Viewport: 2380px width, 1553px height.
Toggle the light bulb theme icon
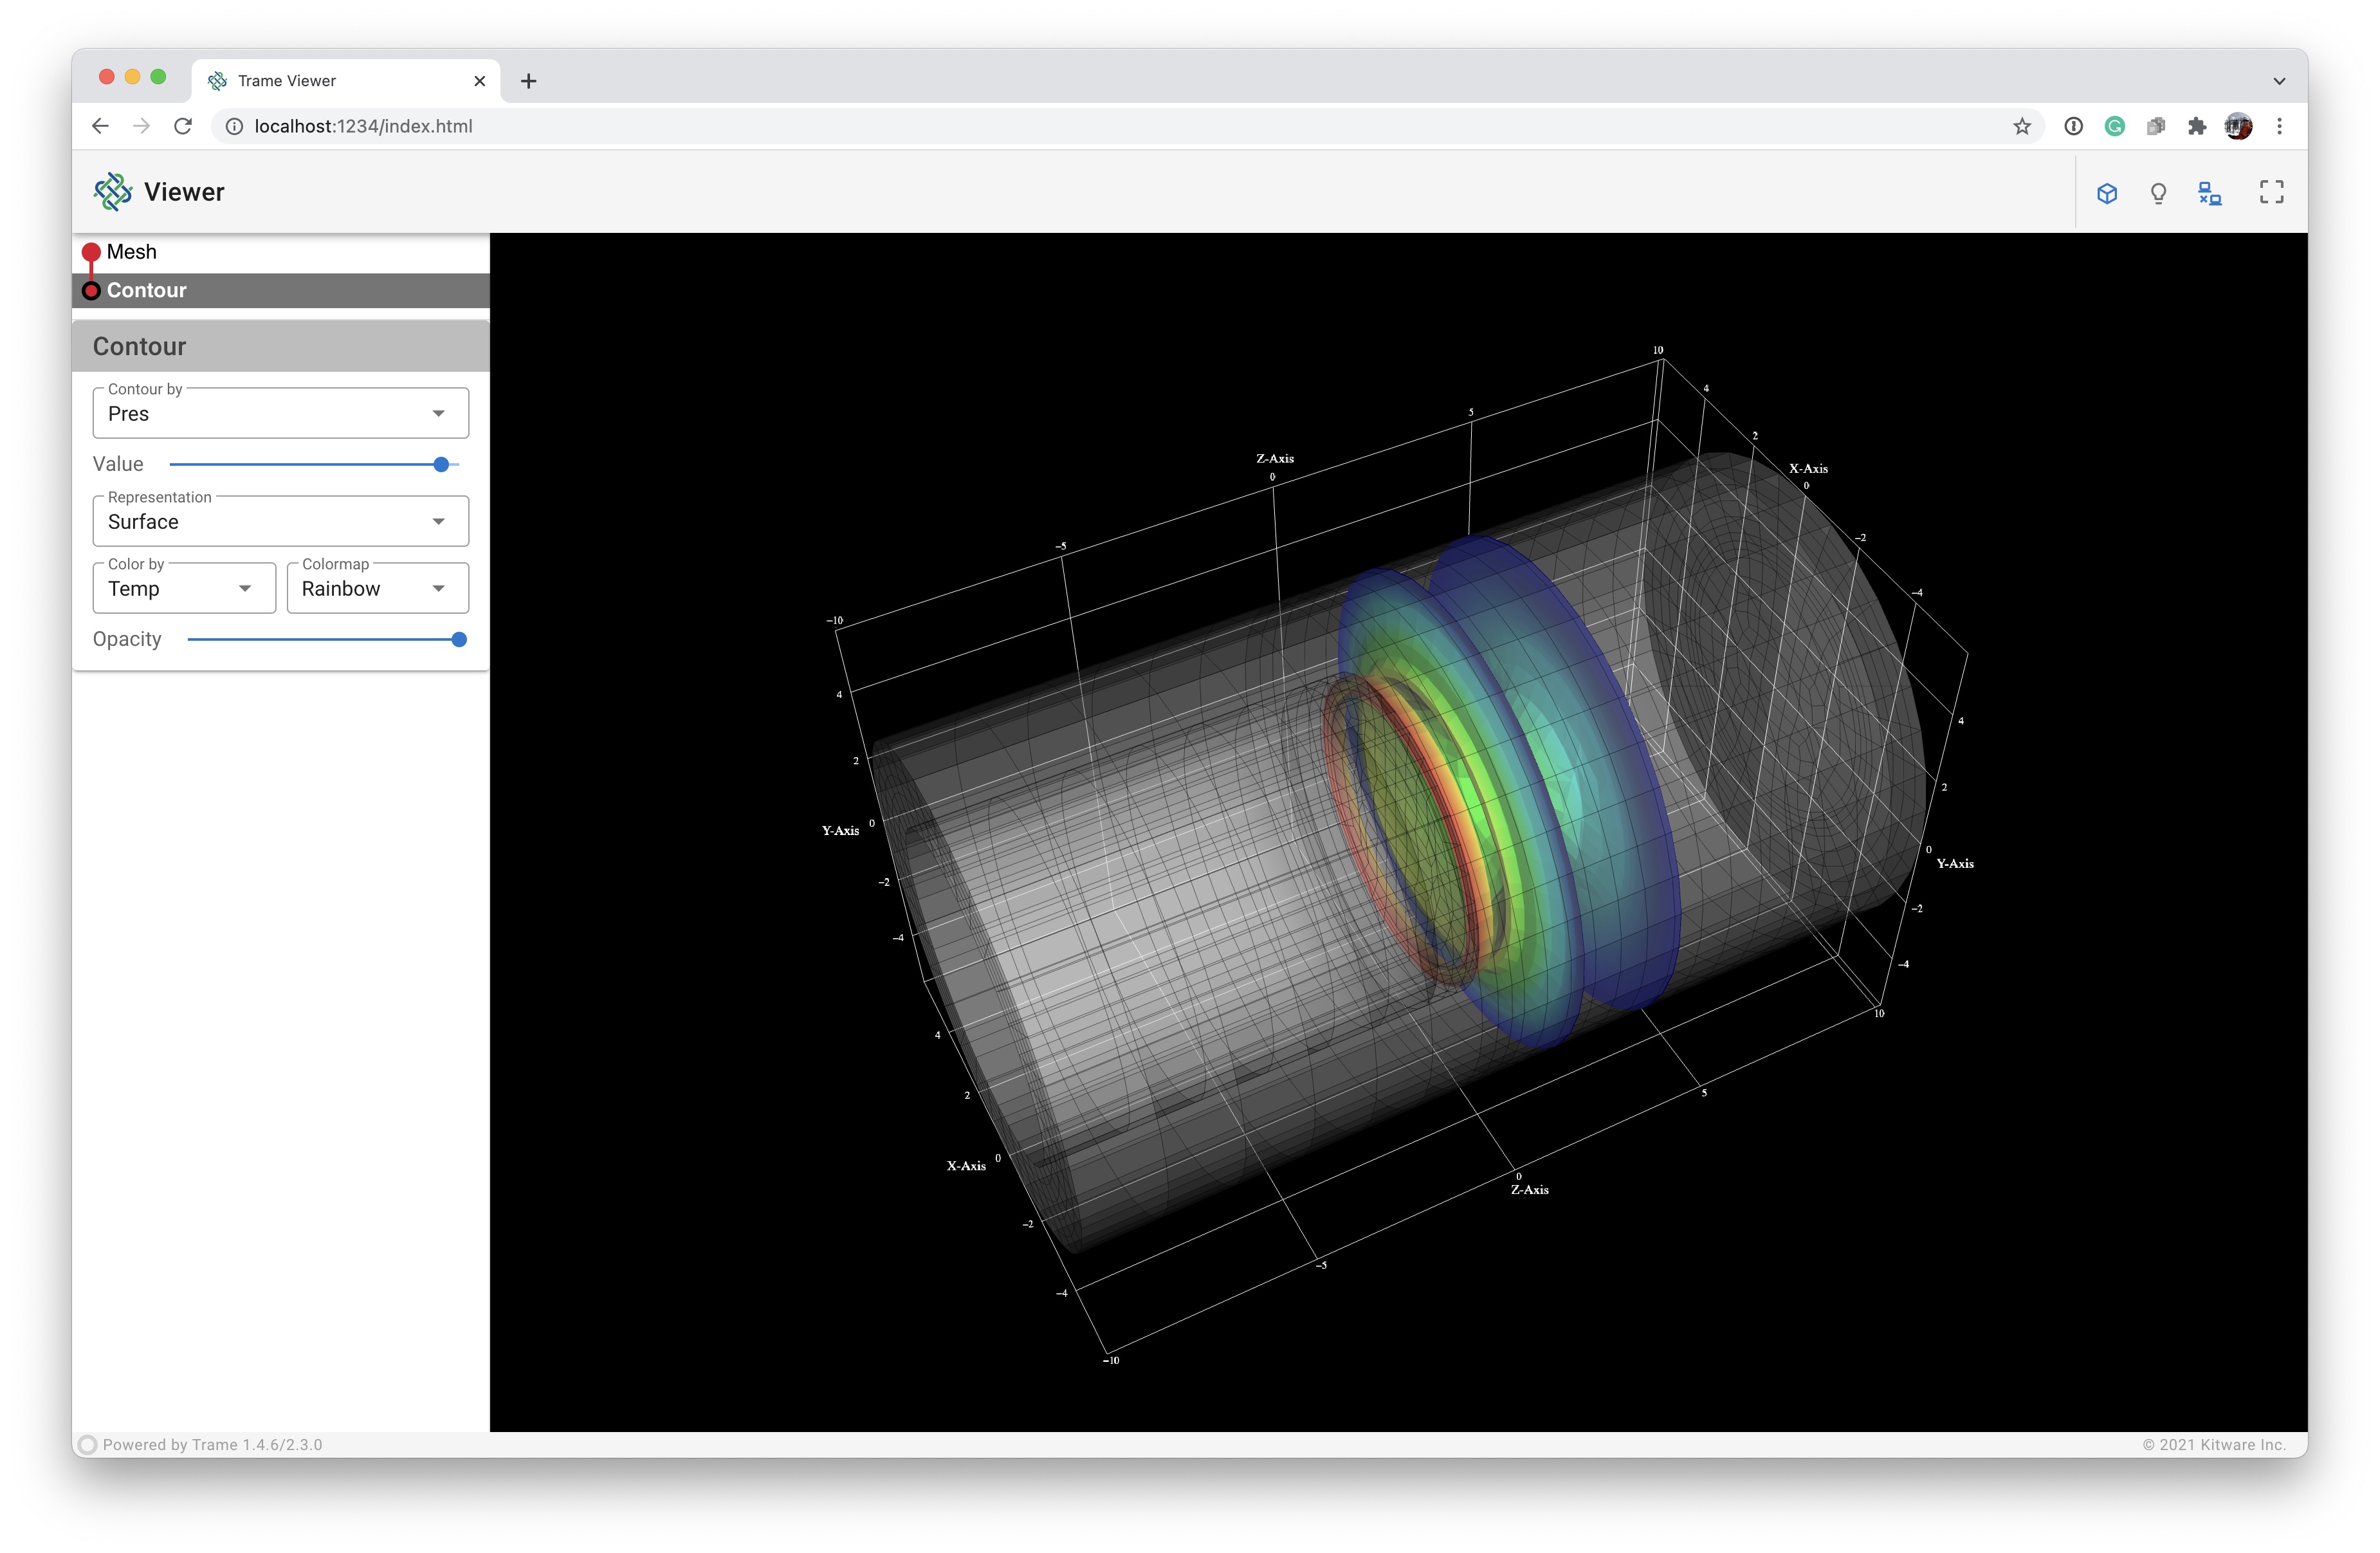(x=2158, y=193)
